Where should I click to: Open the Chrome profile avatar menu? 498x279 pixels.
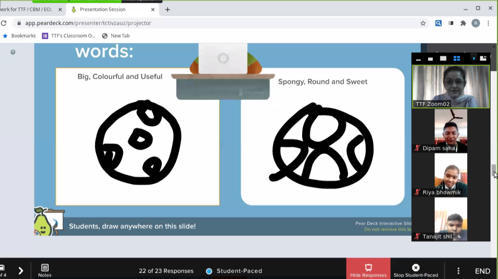click(476, 23)
